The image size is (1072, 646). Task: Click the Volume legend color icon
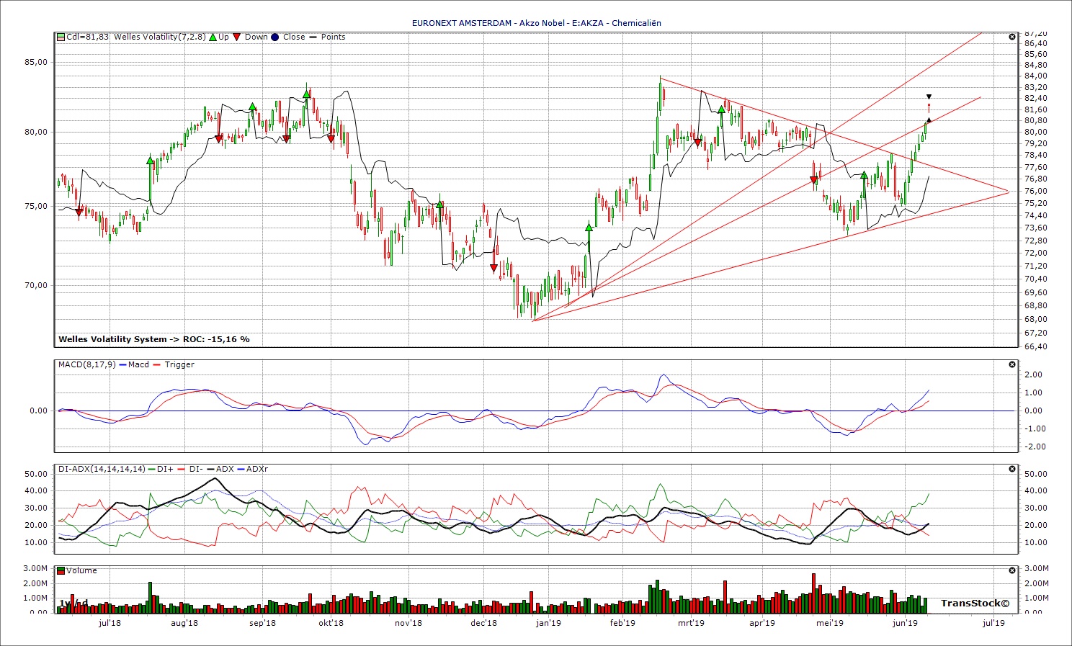(x=61, y=570)
